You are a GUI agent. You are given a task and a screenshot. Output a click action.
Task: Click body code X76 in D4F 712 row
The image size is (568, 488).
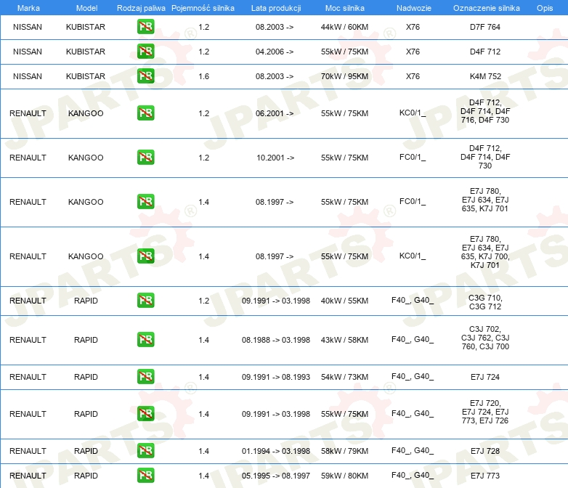tap(413, 52)
